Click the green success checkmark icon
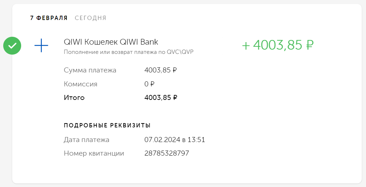The width and height of the screenshot is (366, 187). point(12,46)
